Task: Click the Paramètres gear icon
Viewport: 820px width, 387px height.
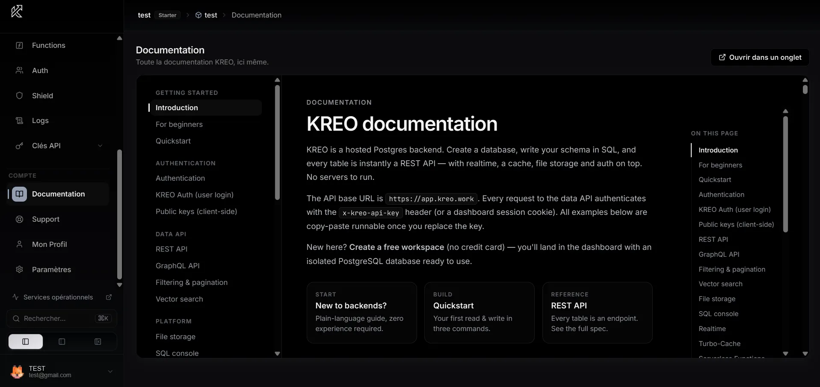Action: click(19, 270)
